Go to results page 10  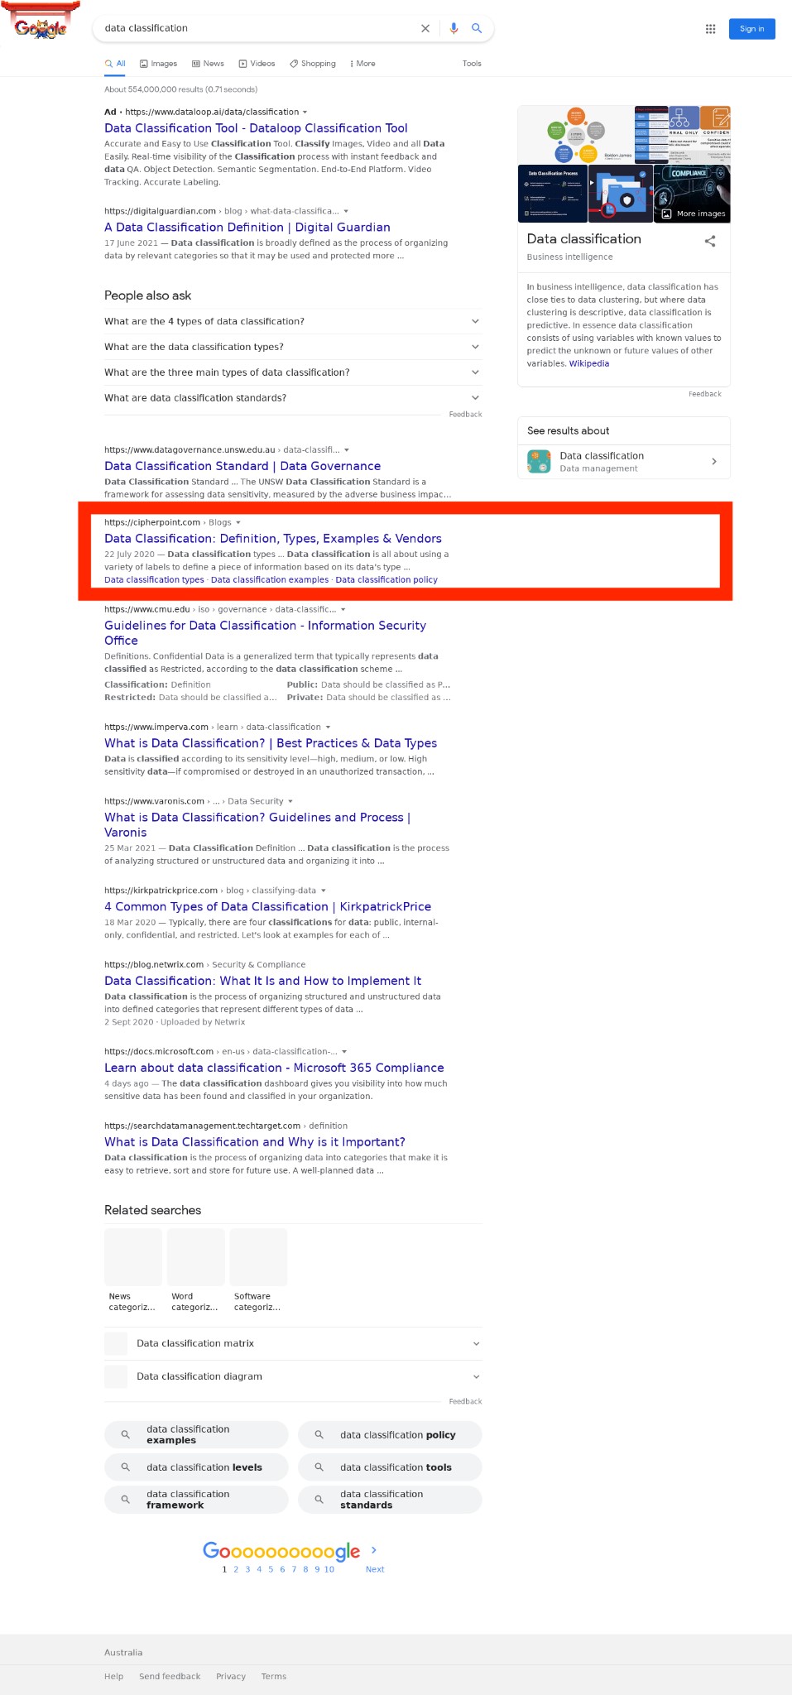tap(329, 1569)
